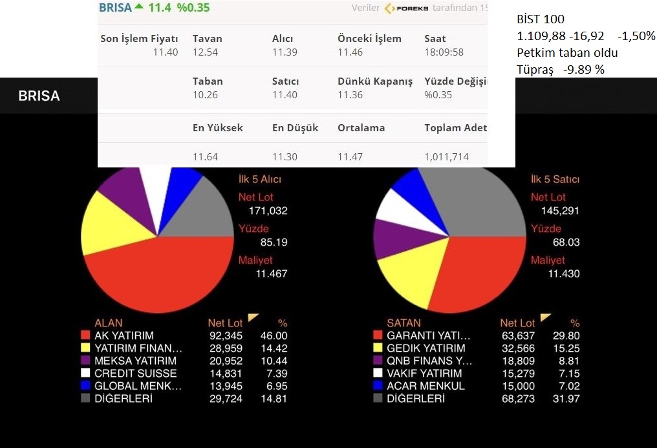Click the Saat value 18:09:58
The width and height of the screenshot is (657, 448).
(x=444, y=52)
